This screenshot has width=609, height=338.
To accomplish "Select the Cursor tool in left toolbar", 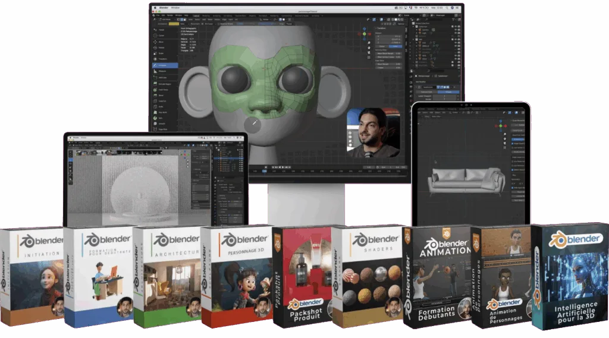I will [162, 36].
